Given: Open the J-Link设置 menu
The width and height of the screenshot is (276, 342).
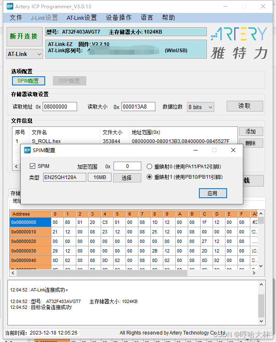Looking at the screenshot, I should [x=44, y=18].
